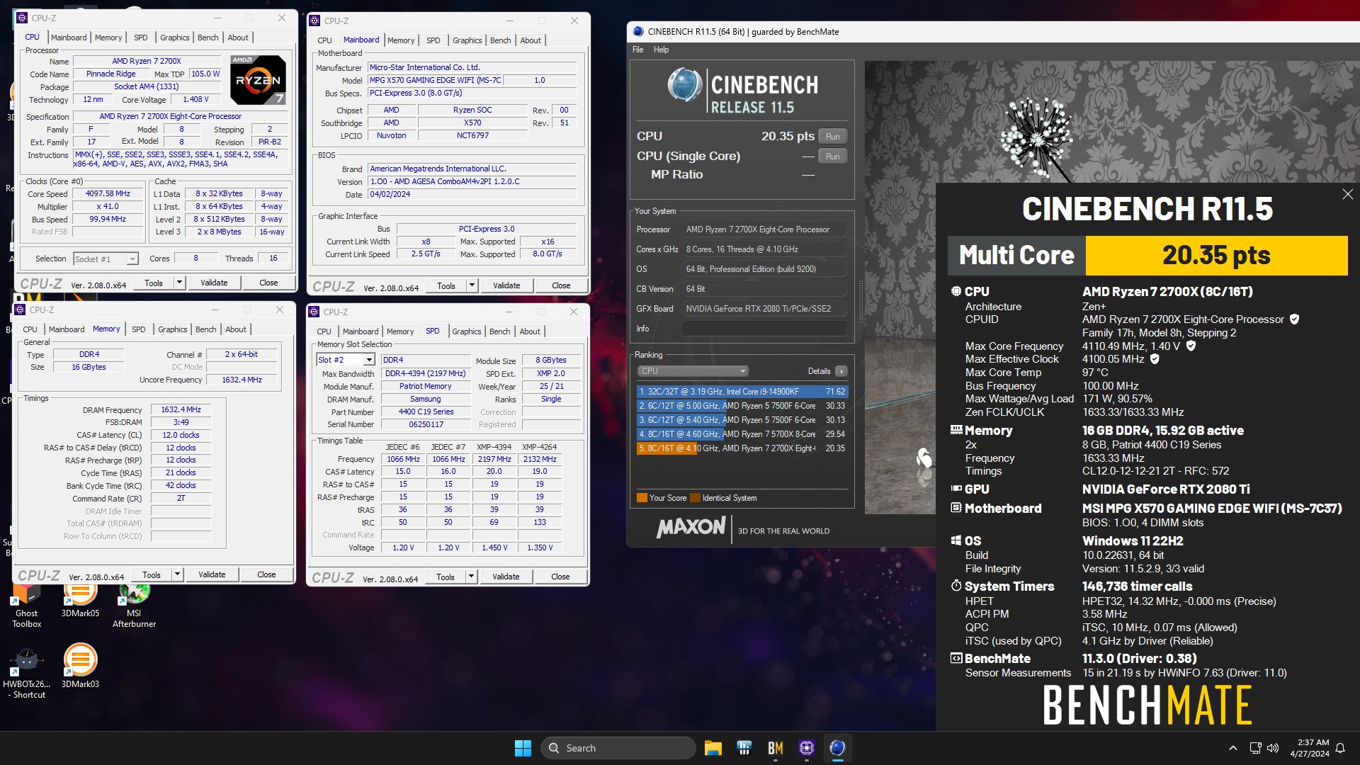Image resolution: width=1360 pixels, height=765 pixels.
Task: Select the Intel Core i9-14900KF ranking row
Action: [742, 392]
